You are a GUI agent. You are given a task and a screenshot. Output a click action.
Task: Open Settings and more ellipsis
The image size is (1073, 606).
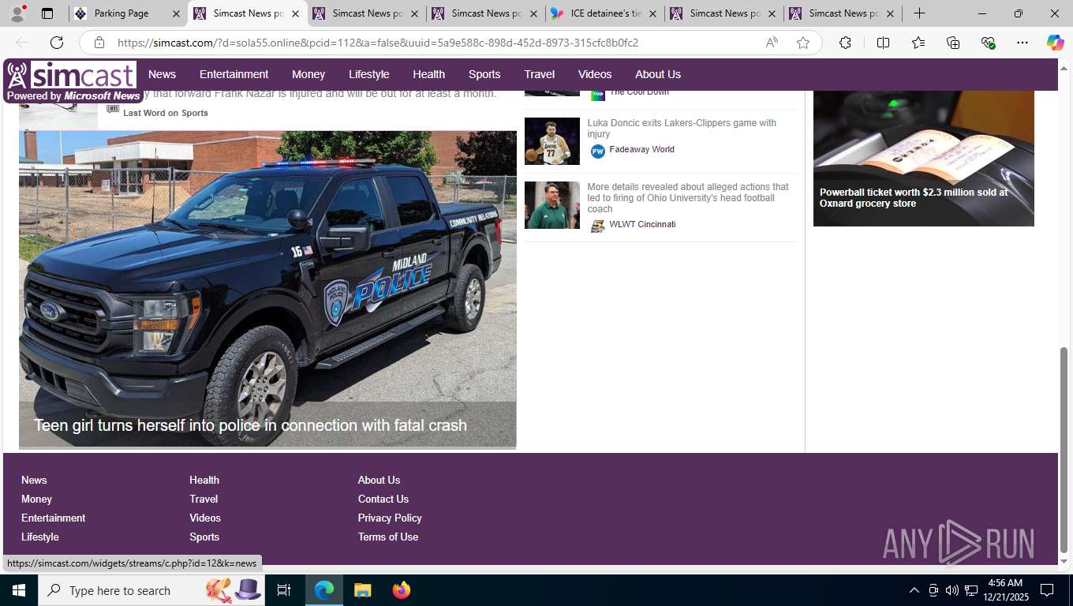click(x=1023, y=43)
